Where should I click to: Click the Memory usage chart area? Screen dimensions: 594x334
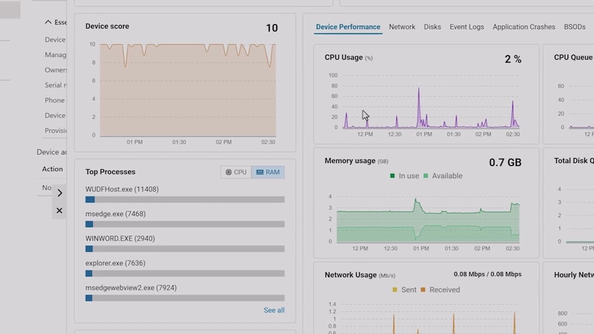(428, 219)
